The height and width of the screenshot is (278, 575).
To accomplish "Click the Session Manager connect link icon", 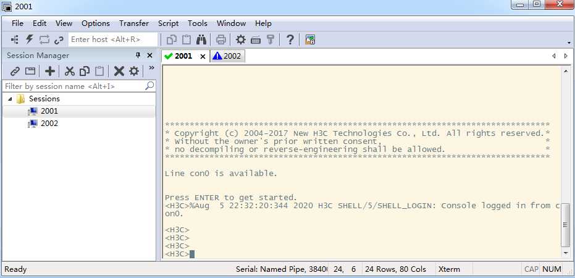I will click(15, 71).
